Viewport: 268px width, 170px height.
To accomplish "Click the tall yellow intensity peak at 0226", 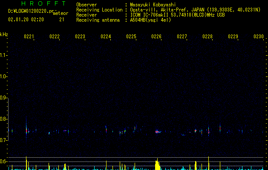I will pos(158,164).
